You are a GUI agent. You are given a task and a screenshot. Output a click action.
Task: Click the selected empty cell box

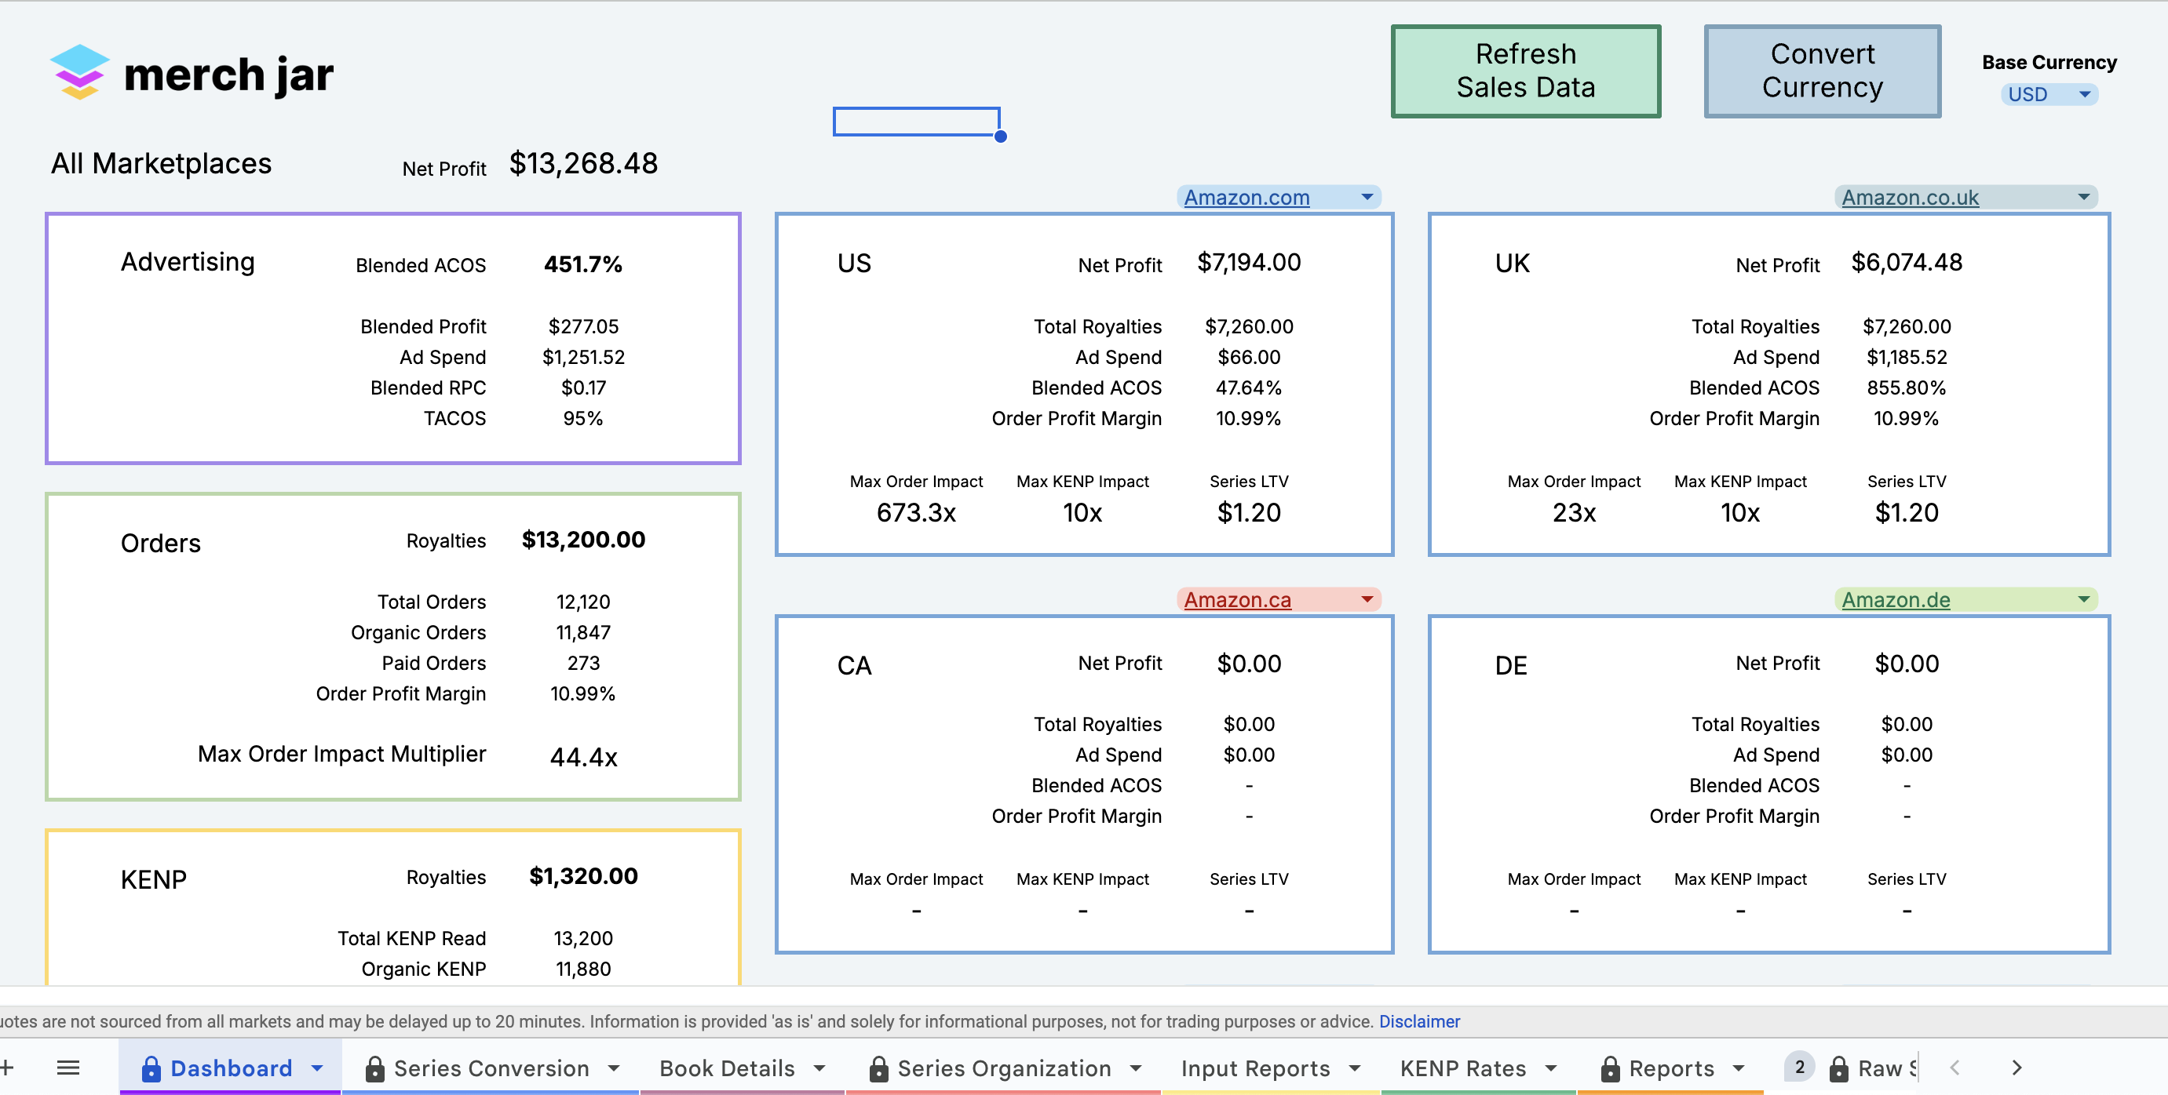(x=916, y=121)
